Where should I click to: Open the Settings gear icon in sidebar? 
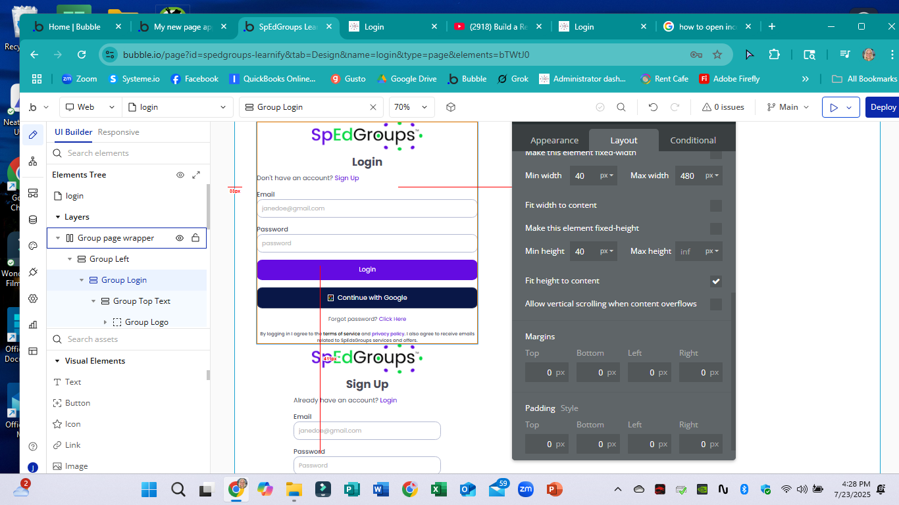coord(33,299)
